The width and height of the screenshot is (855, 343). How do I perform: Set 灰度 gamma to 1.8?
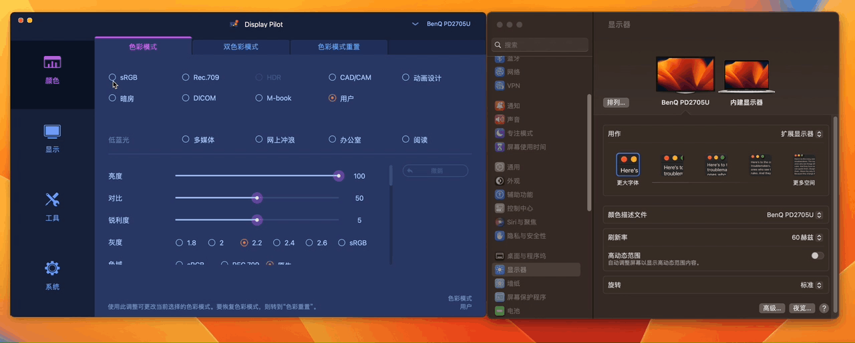pyautogui.click(x=179, y=243)
